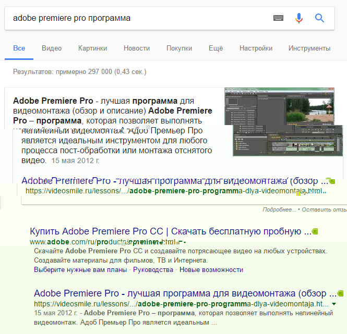Click the blue magnifier search button

319,18
